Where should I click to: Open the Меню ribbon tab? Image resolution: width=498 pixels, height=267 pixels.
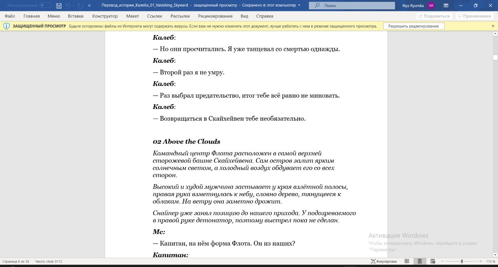(x=54, y=16)
